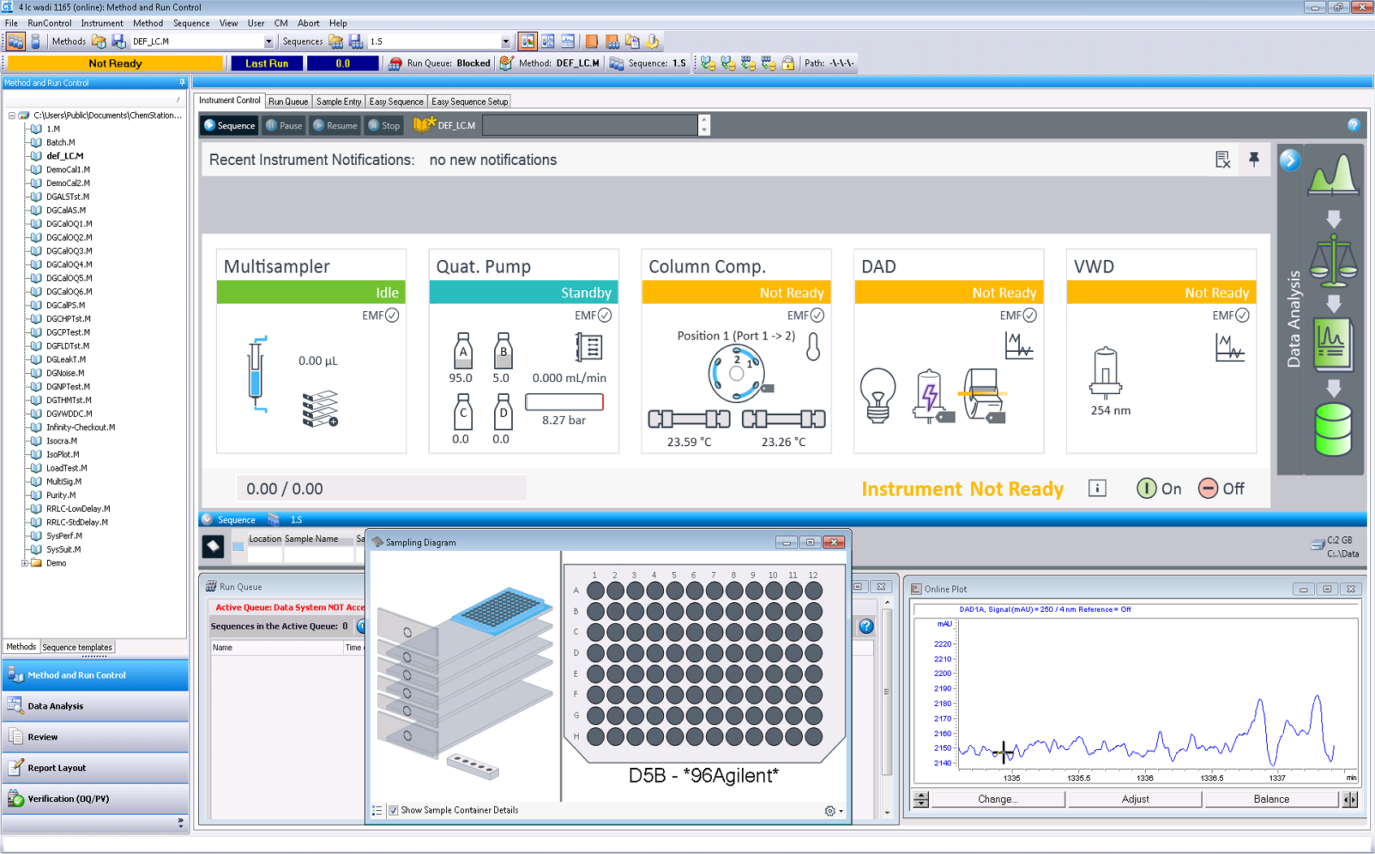Click the Multisampler syringe icon

(257, 375)
